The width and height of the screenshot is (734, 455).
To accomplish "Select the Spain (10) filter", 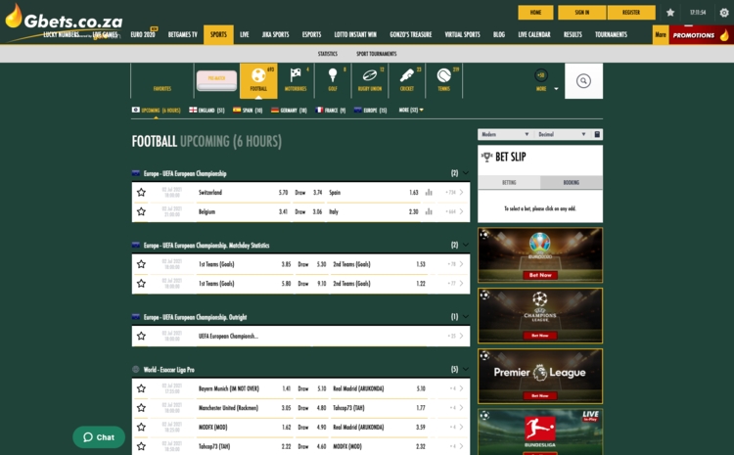I will 248,110.
